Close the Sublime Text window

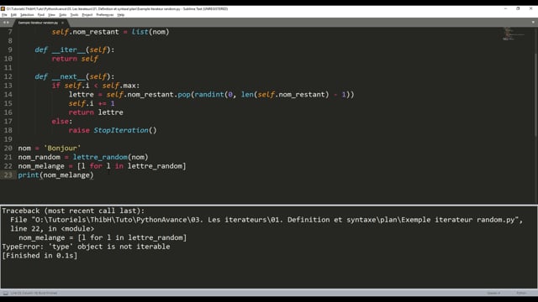530,8
